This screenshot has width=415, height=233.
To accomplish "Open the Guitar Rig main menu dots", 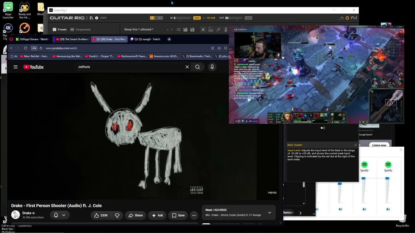I will pyautogui.click(x=87, y=18).
